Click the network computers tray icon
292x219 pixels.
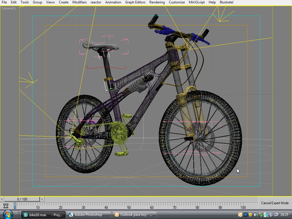point(271,215)
